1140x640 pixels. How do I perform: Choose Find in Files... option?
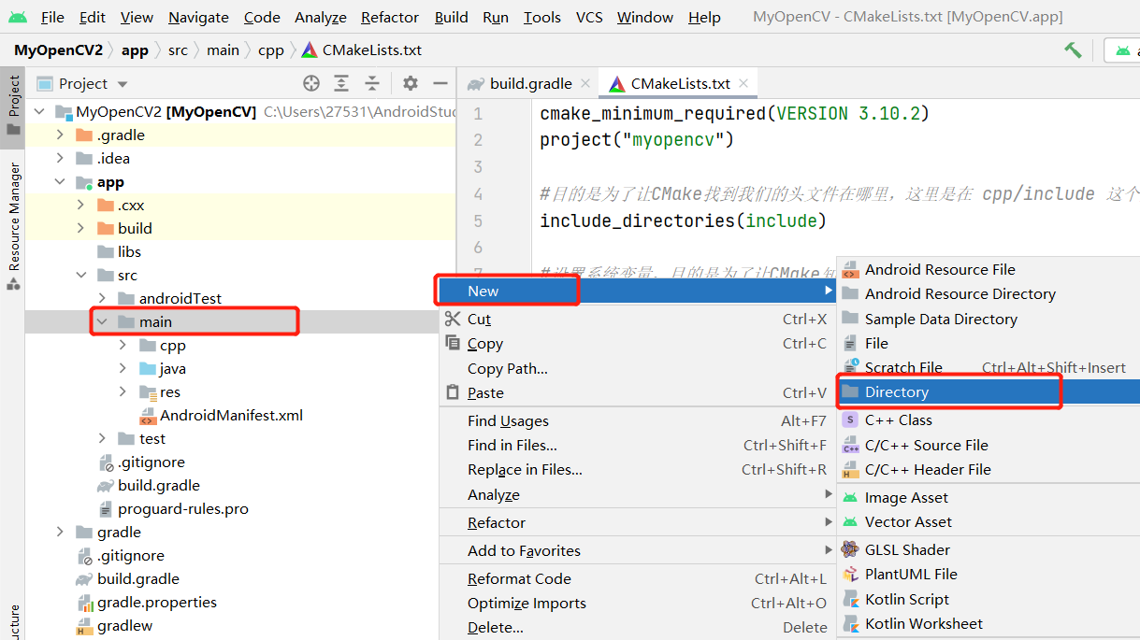click(638, 445)
